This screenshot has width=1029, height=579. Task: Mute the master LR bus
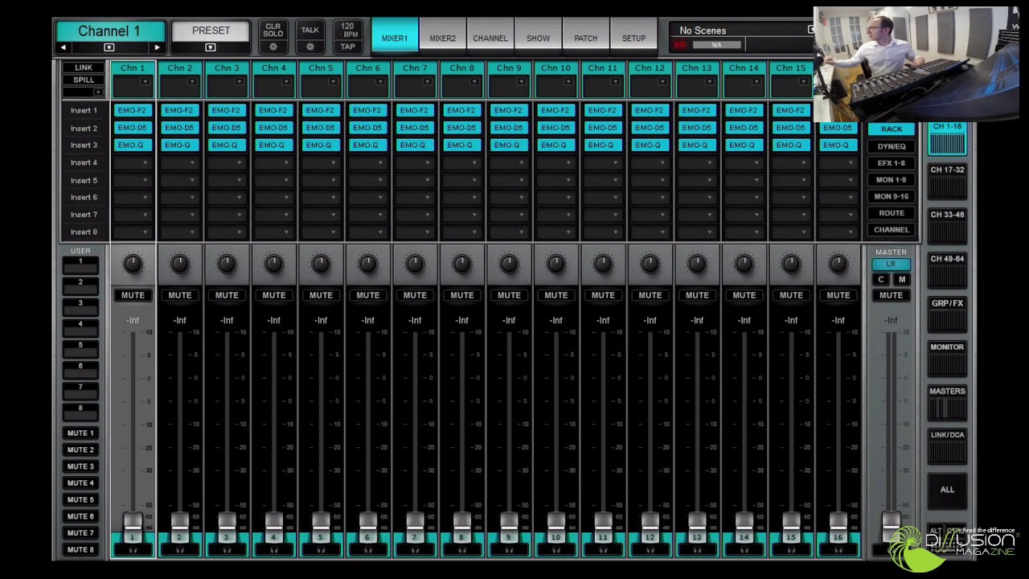pos(891,295)
